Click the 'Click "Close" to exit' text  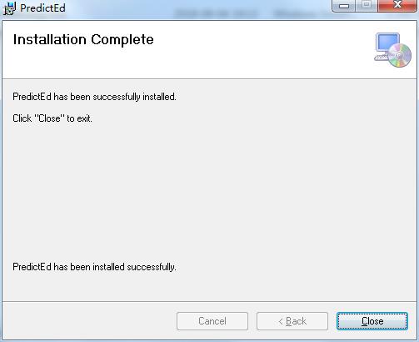[x=52, y=118]
